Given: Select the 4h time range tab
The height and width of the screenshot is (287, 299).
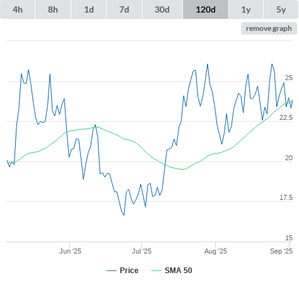Looking at the screenshot, I should coord(18,9).
